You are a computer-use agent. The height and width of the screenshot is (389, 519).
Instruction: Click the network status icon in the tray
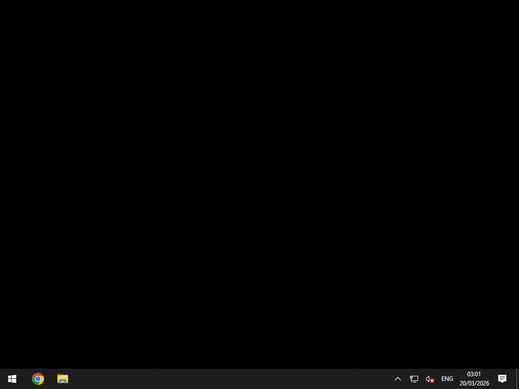pos(414,378)
